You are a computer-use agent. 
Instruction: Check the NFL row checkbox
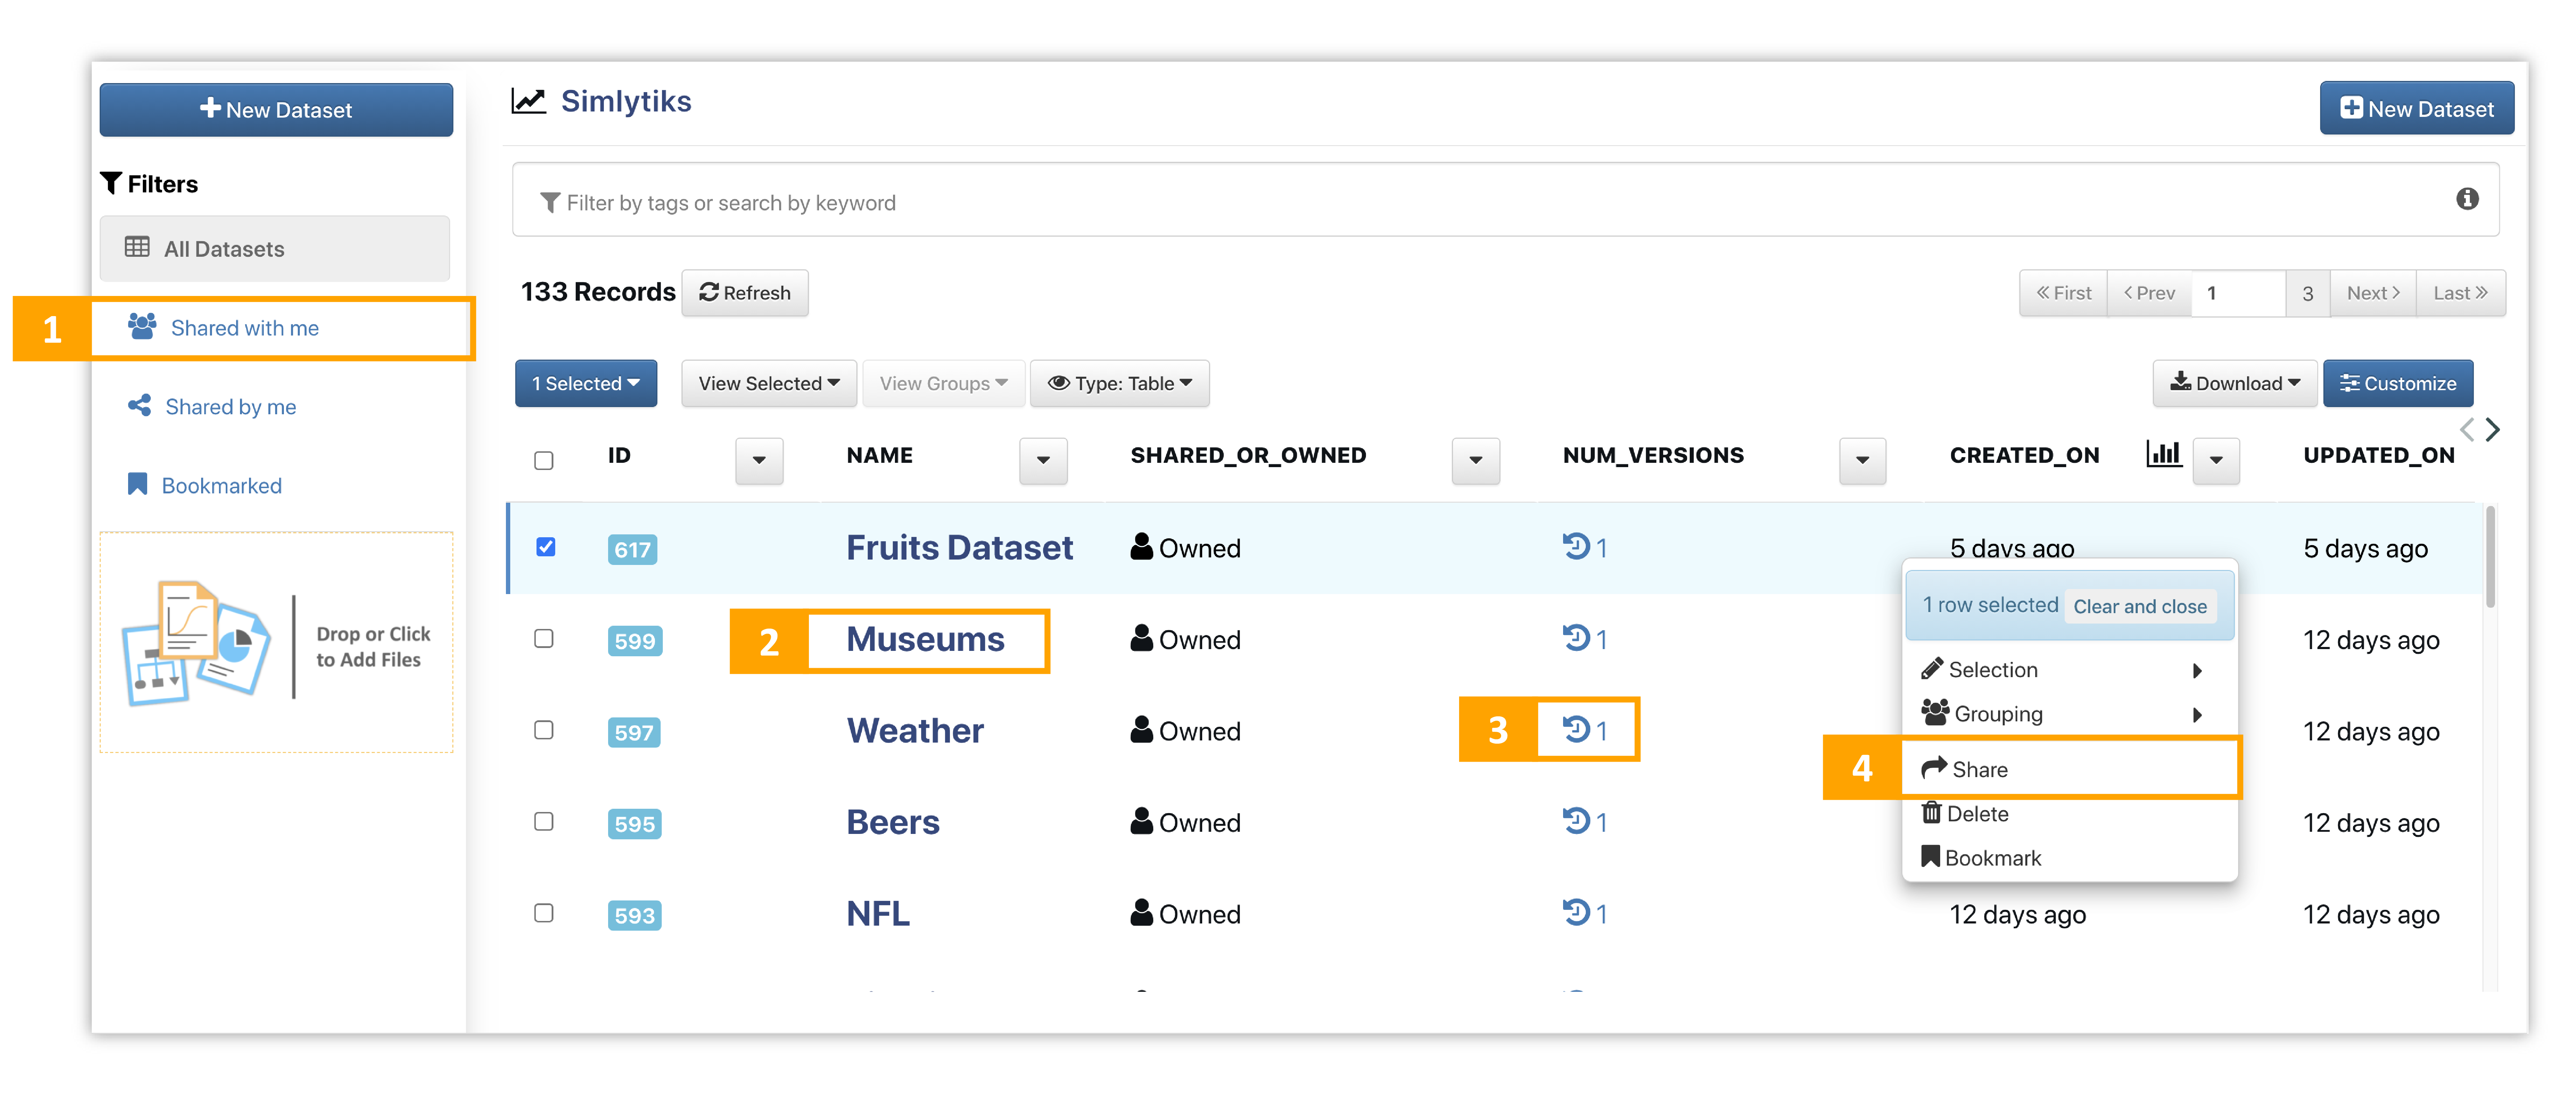point(544,913)
